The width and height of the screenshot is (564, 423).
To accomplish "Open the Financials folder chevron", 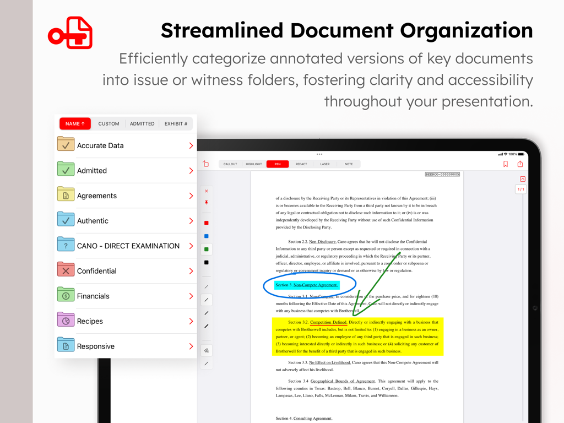I will (191, 296).
